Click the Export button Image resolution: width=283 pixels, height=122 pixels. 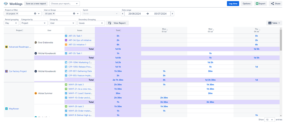click(x=260, y=4)
